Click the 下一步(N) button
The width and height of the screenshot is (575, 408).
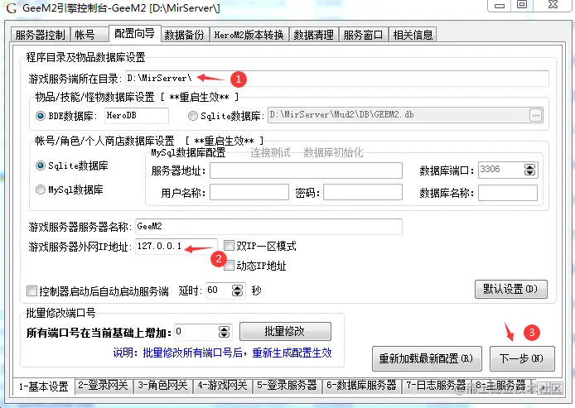(x=522, y=358)
